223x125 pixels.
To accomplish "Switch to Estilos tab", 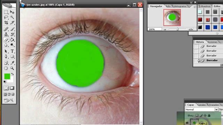I will pos(217,6).
